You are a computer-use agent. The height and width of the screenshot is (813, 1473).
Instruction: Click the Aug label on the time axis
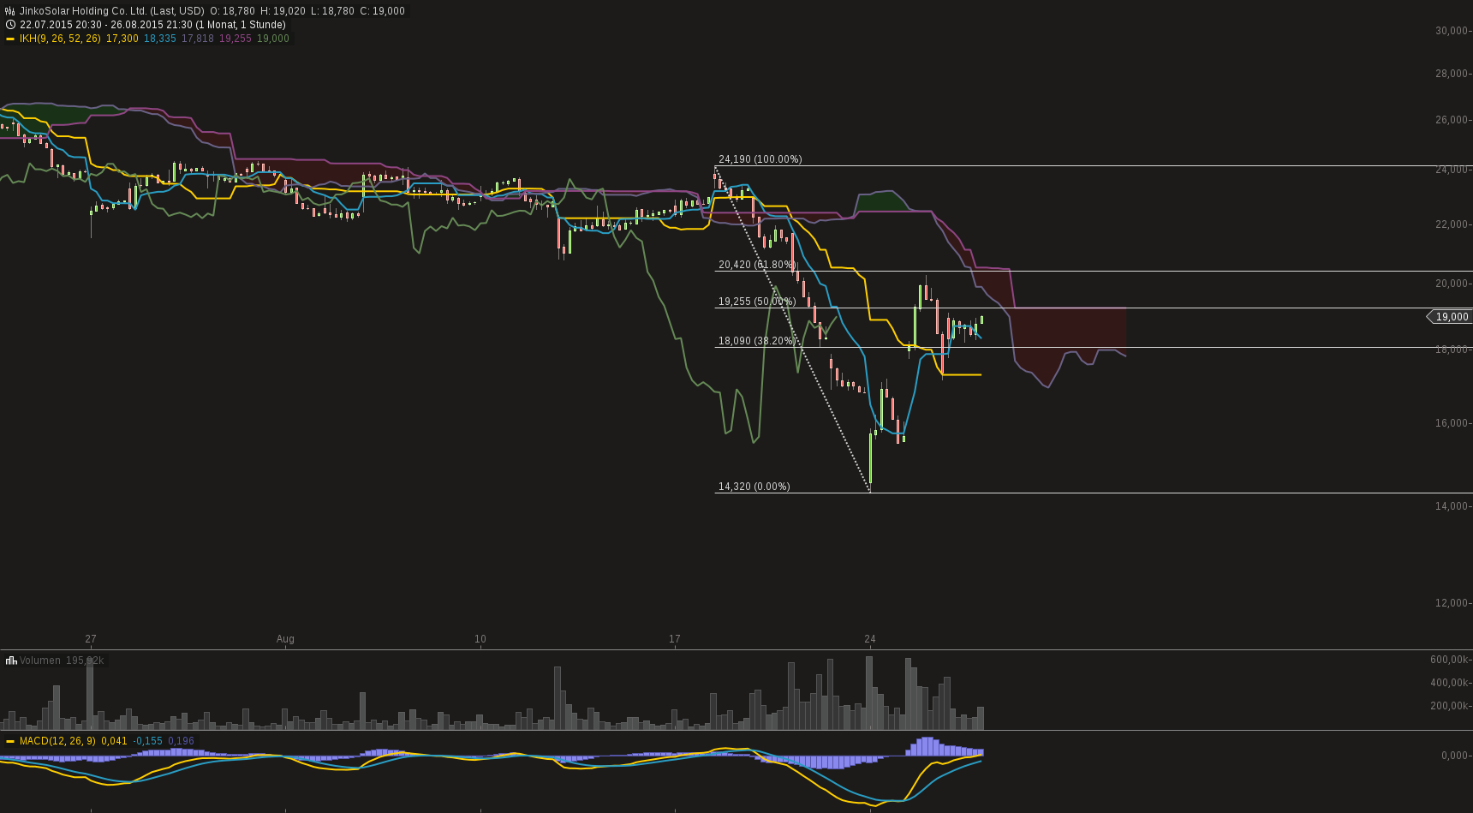(x=285, y=639)
